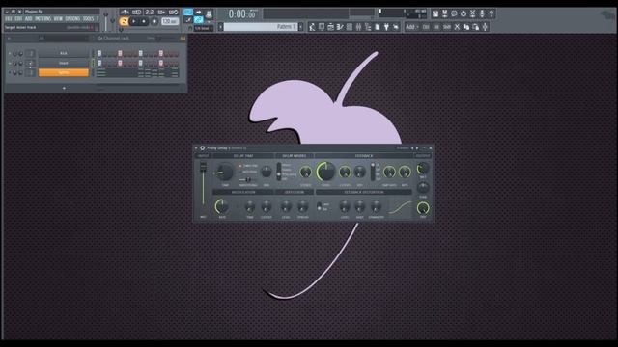Viewport: 618px width, 347px height.
Task: Add a channel with the plus button
Action: coord(65,88)
